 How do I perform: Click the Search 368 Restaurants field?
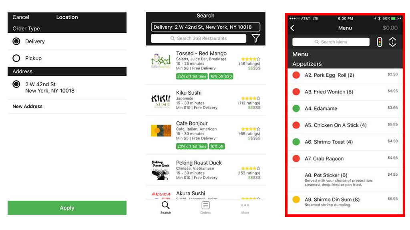tap(199, 38)
